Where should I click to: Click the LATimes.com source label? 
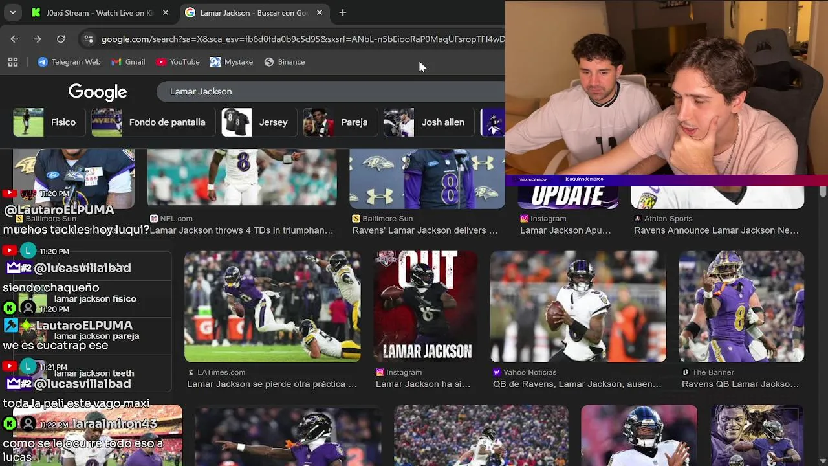pyautogui.click(x=221, y=372)
